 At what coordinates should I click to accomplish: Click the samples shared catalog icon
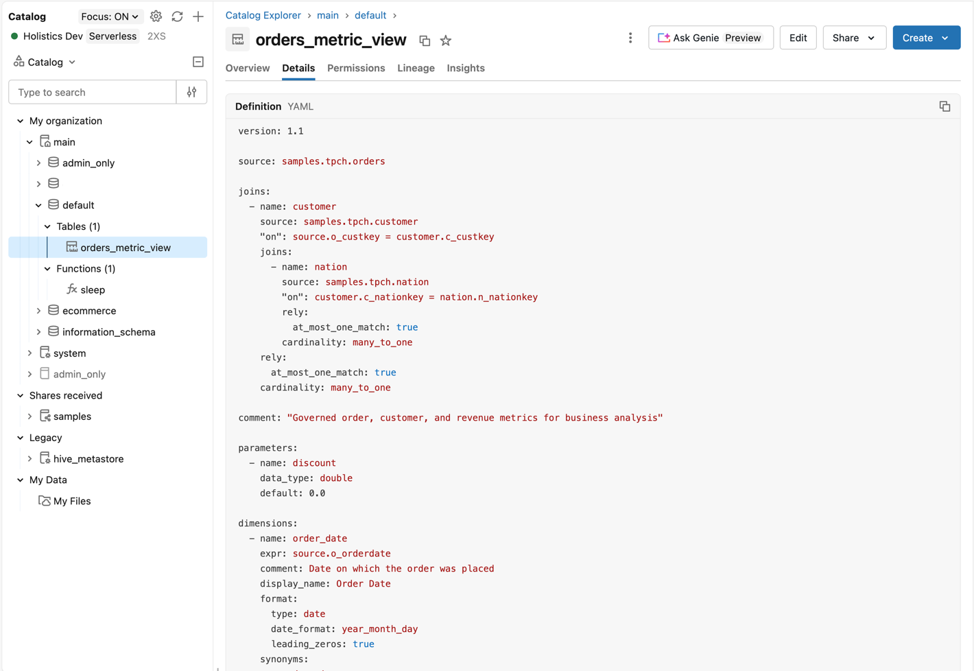pyautogui.click(x=45, y=416)
